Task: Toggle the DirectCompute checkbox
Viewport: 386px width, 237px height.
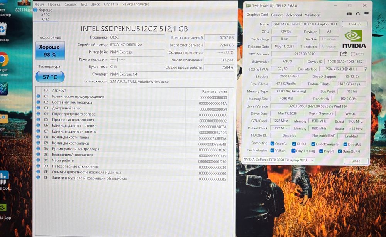Action: point(313,144)
